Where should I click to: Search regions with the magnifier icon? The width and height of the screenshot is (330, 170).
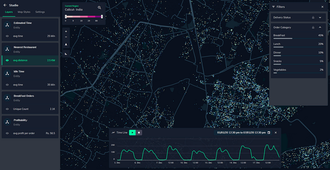tap(100, 8)
